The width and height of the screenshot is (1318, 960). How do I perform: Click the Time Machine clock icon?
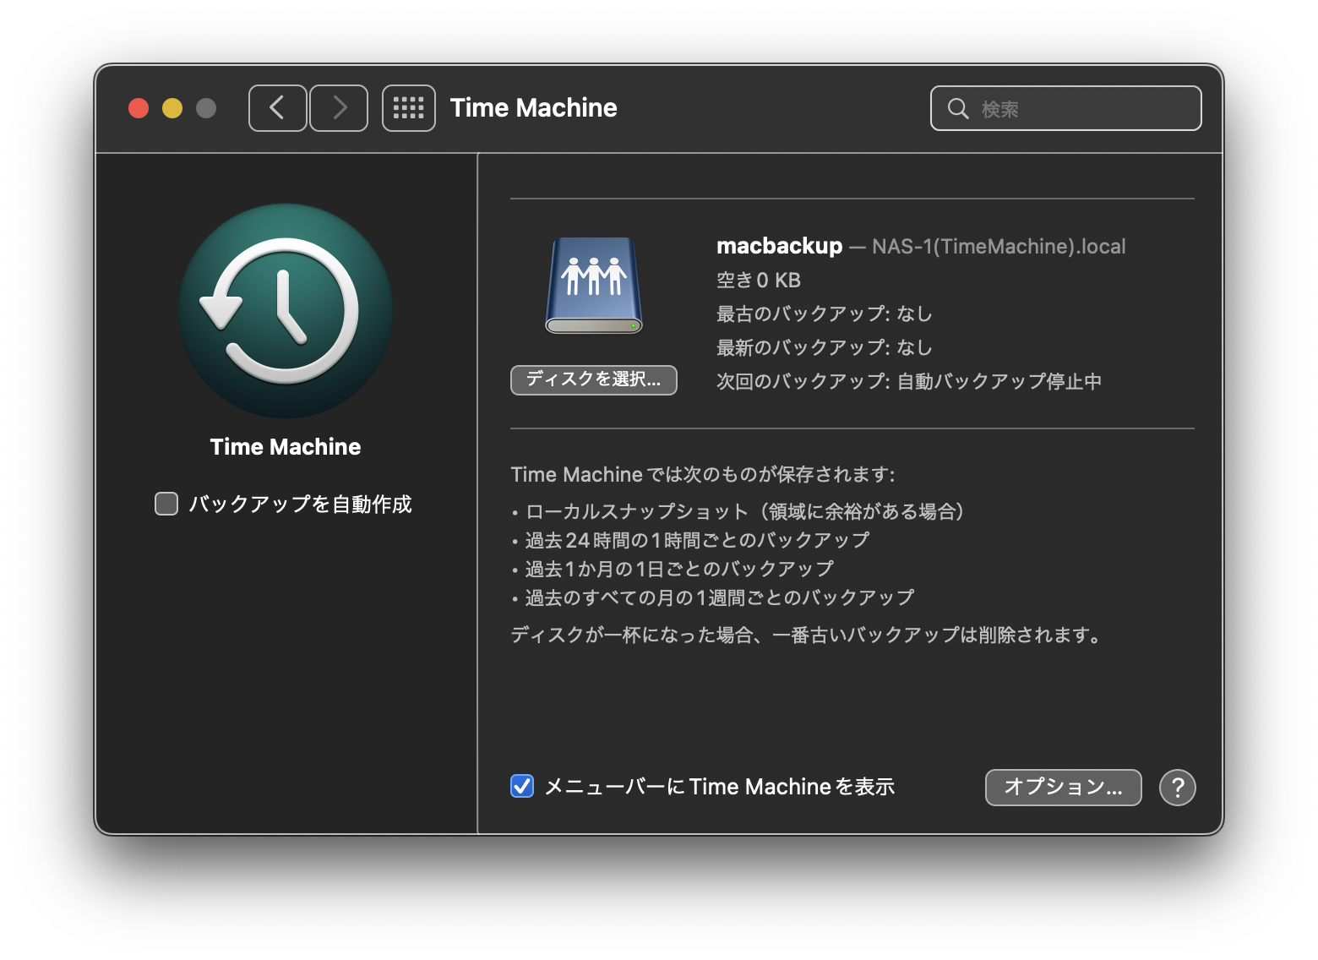click(285, 310)
